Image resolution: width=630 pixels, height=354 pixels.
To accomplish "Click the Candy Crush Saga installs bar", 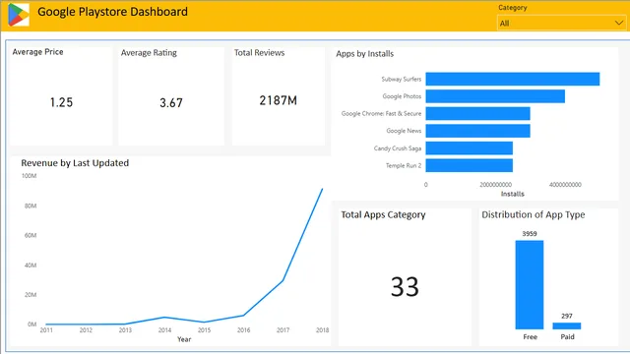I will 470,148.
